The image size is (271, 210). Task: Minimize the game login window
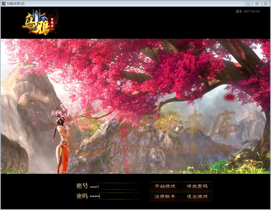(x=248, y=3)
